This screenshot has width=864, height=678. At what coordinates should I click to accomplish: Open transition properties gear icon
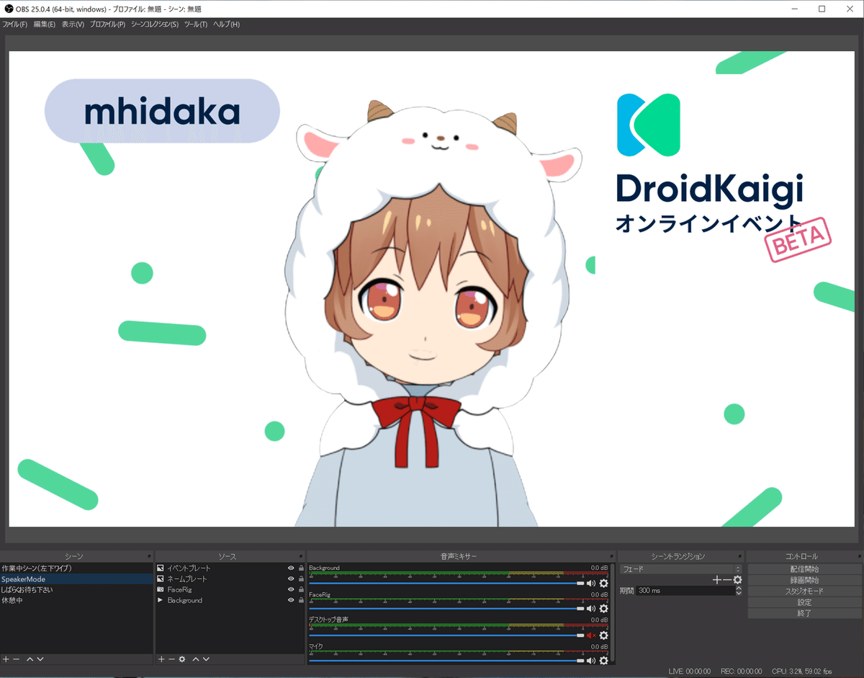pos(737,579)
